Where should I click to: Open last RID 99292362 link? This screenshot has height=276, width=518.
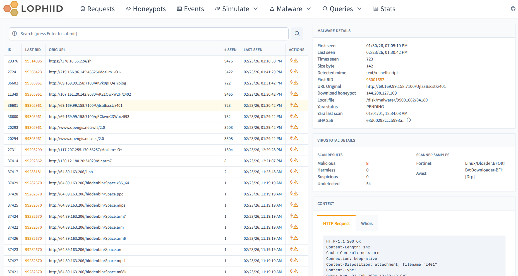pyautogui.click(x=33, y=161)
